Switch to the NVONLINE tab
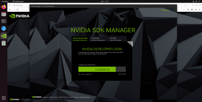The image size is (202, 102). point(98,39)
